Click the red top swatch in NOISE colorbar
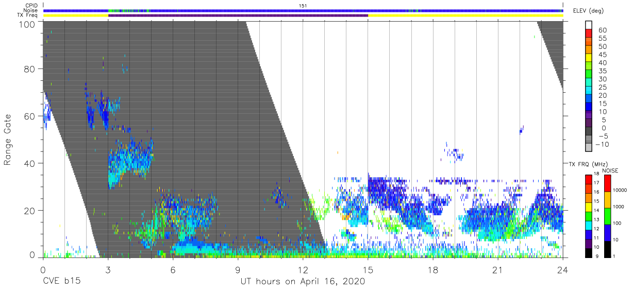The width and height of the screenshot is (633, 292). pos(607,183)
